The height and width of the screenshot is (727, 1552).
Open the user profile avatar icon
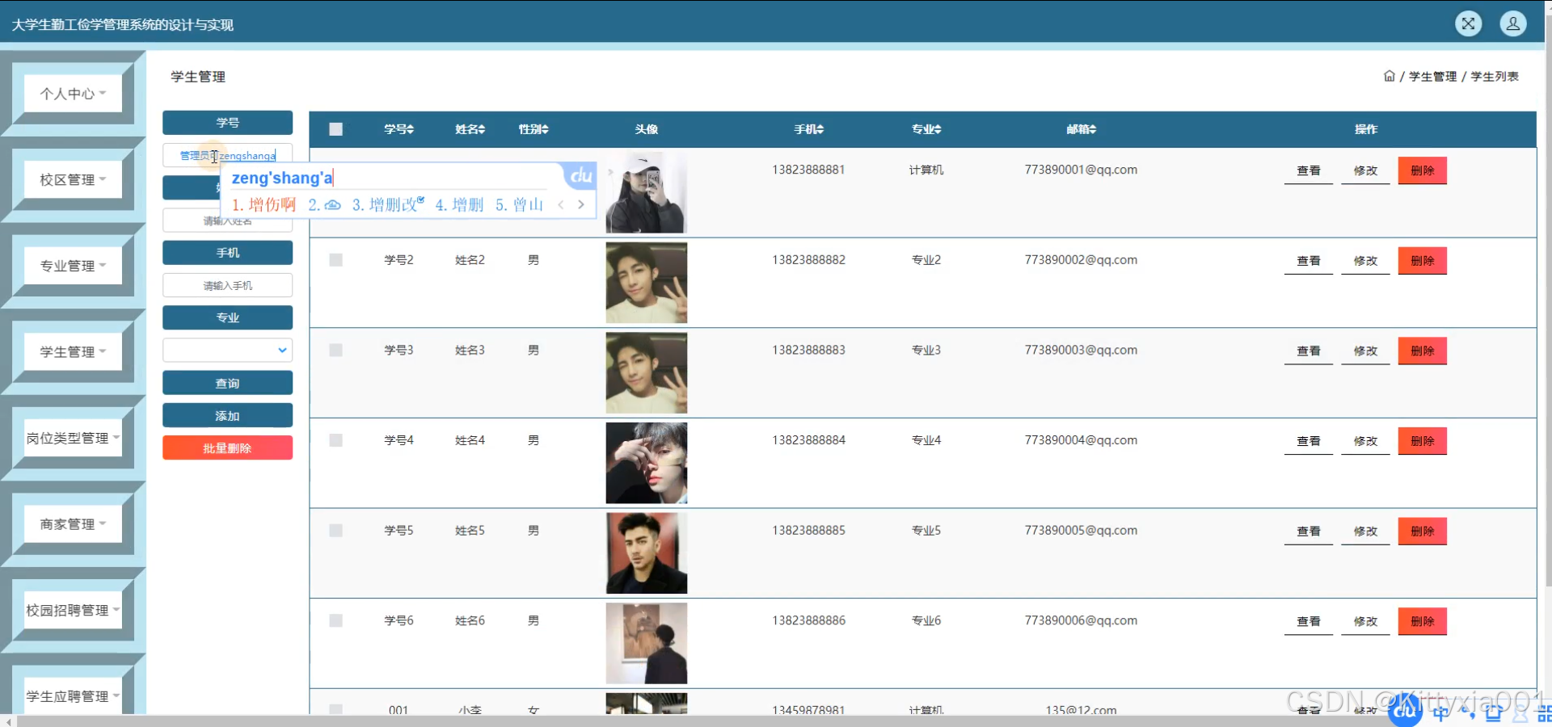[x=1512, y=23]
